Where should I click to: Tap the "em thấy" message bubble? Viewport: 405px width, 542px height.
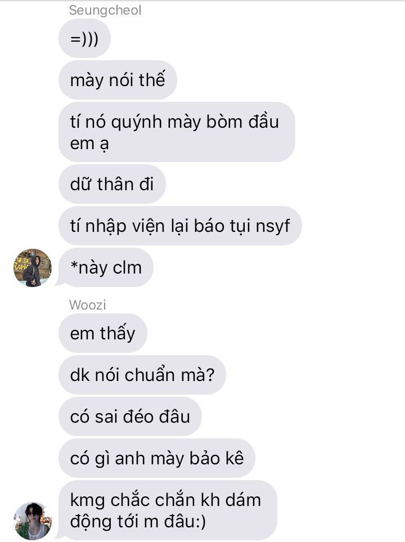click(103, 333)
